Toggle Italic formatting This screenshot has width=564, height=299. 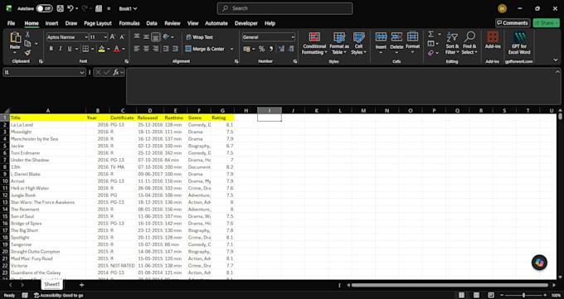pos(60,49)
